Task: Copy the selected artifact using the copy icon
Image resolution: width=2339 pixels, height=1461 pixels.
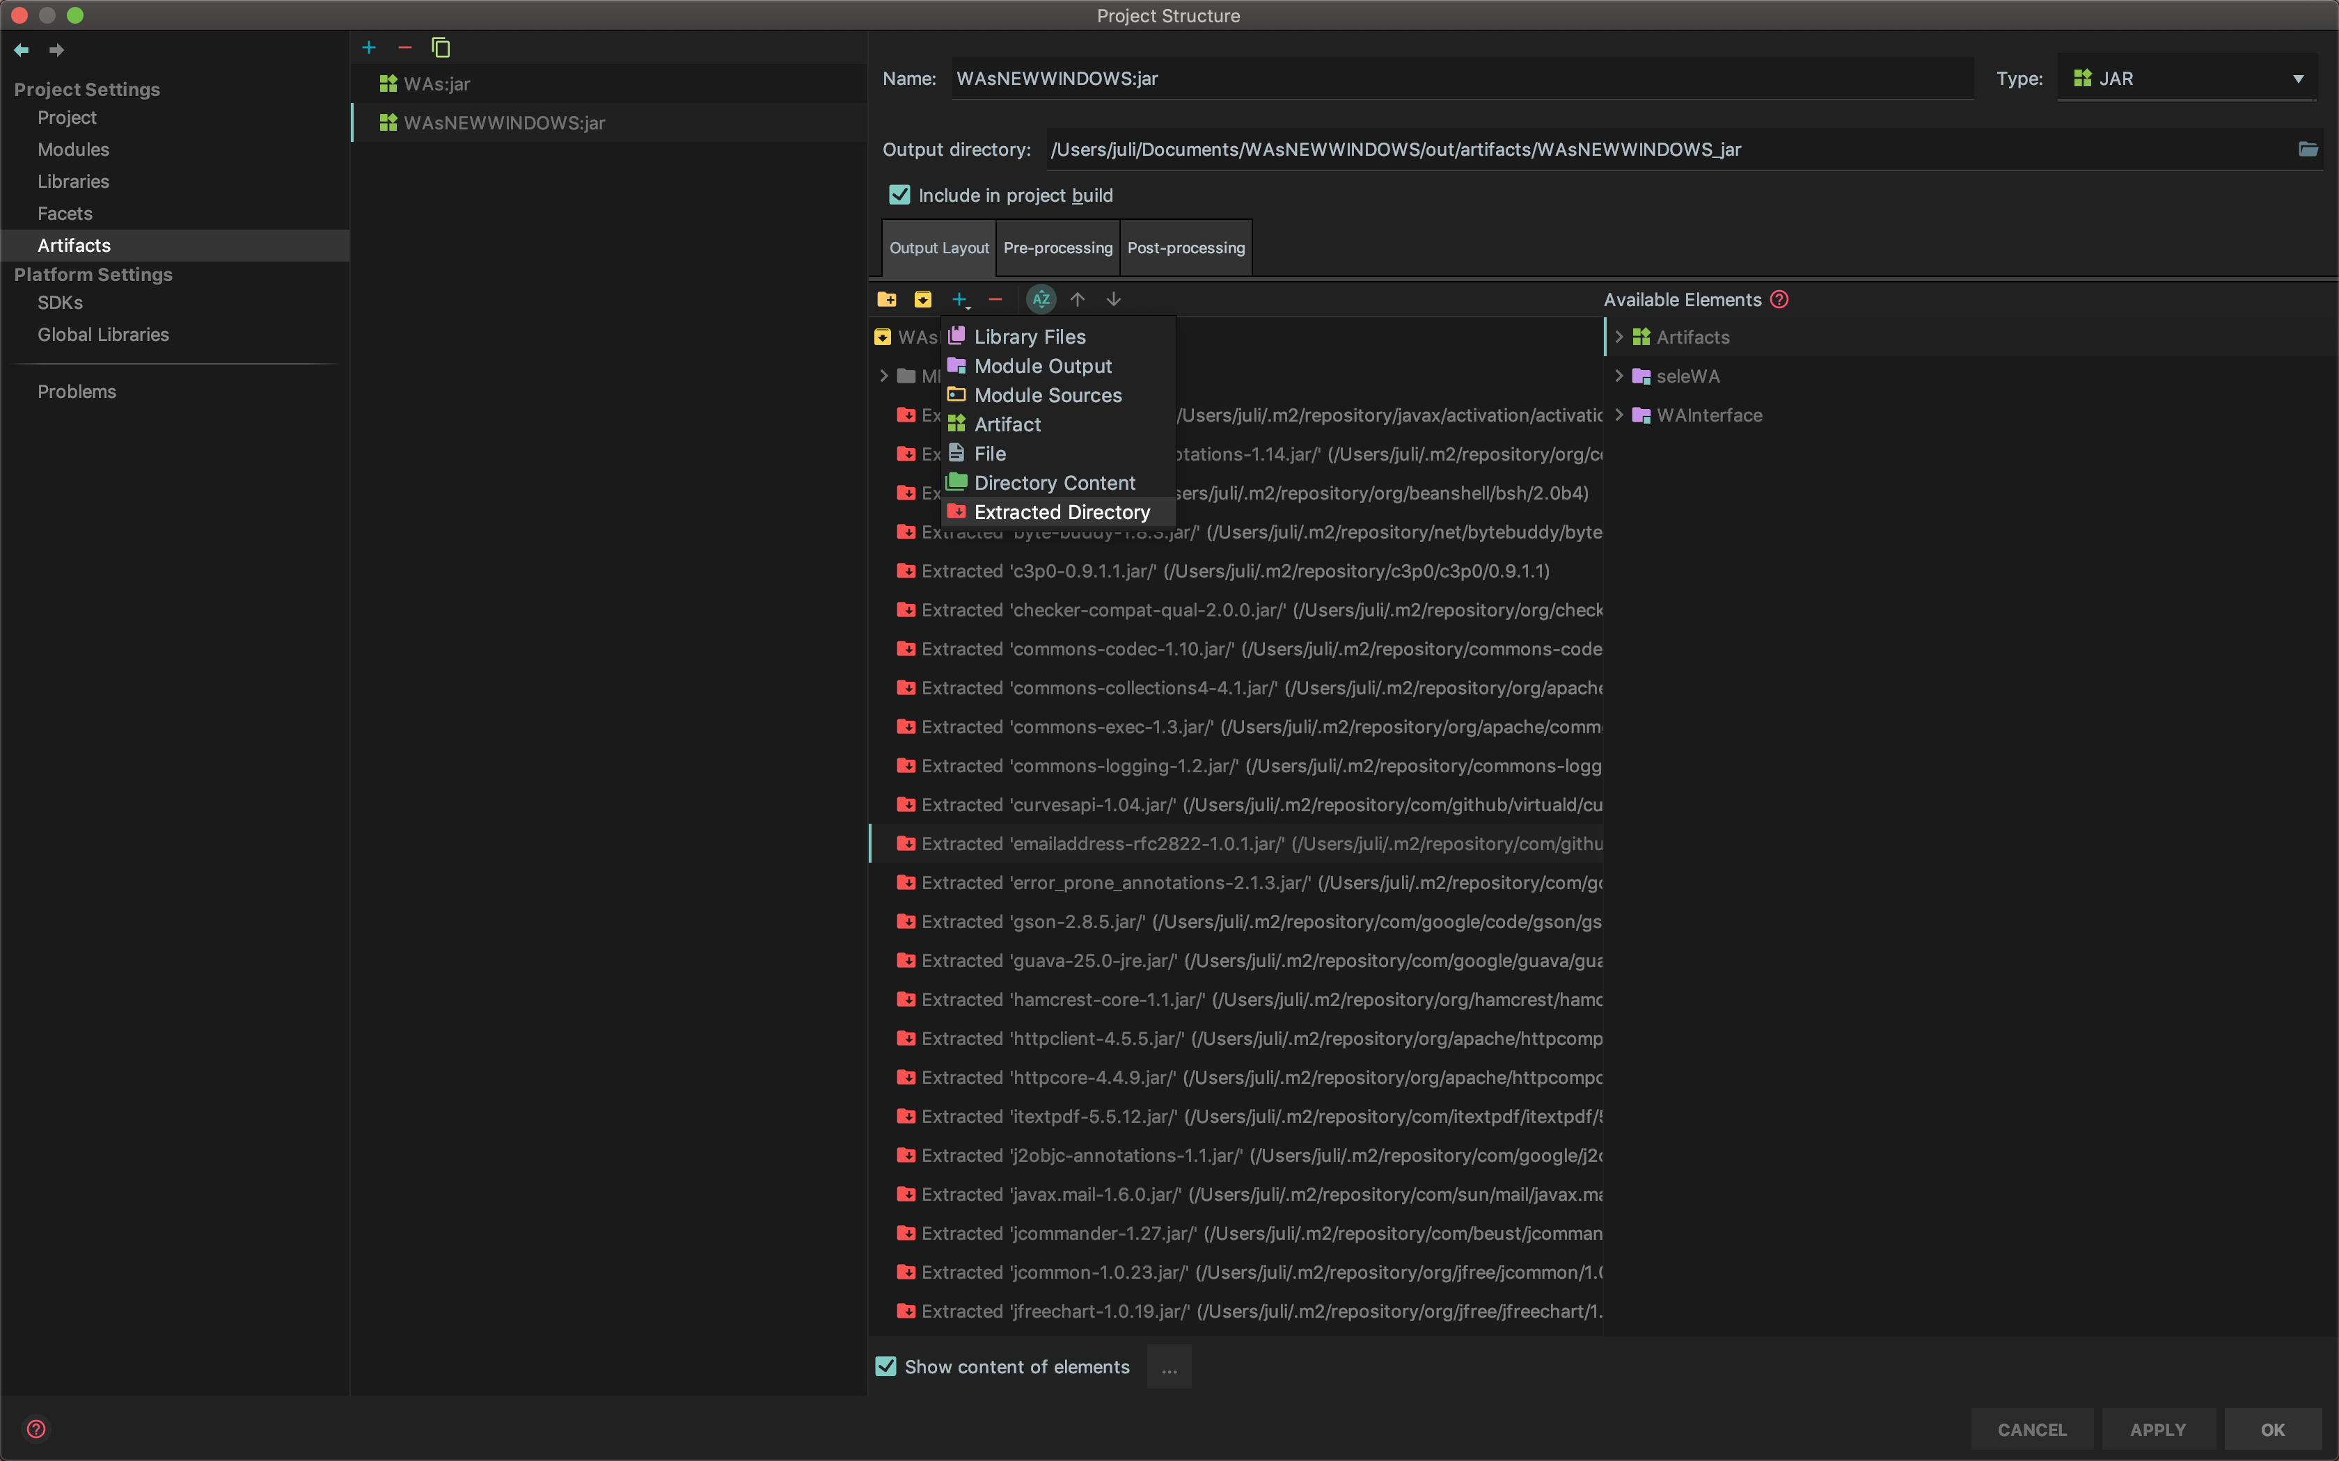Action: pos(441,47)
